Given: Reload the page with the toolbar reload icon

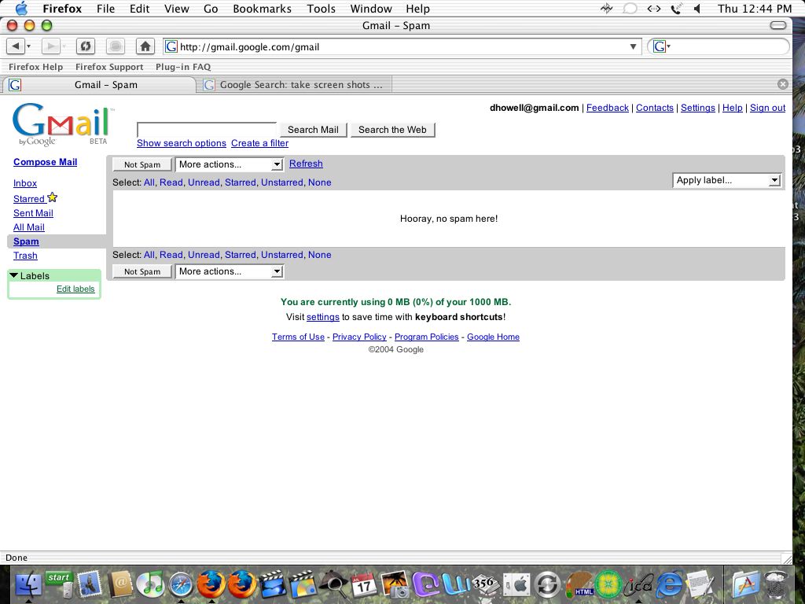Looking at the screenshot, I should (x=85, y=46).
